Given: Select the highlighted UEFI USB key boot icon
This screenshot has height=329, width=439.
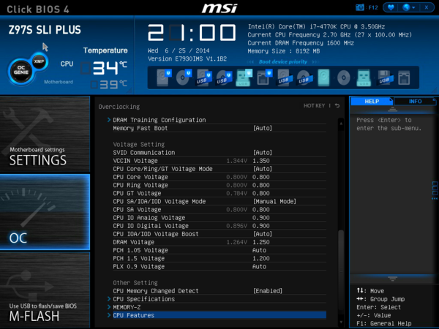Looking at the screenshot, I should tap(244, 77).
